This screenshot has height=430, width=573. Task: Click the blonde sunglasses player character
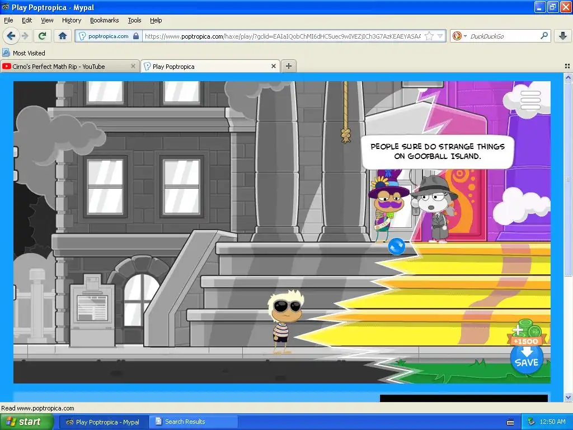tap(286, 322)
